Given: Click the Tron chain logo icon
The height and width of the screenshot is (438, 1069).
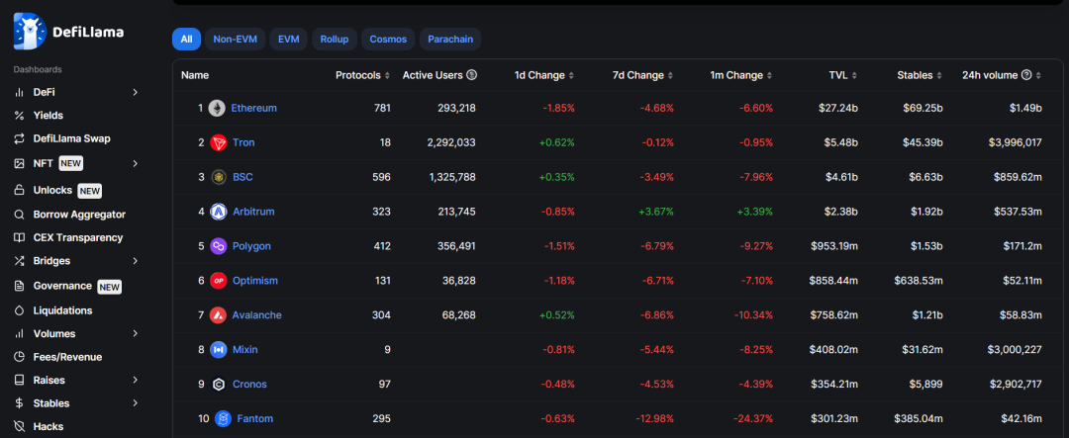Looking at the screenshot, I should point(218,142).
